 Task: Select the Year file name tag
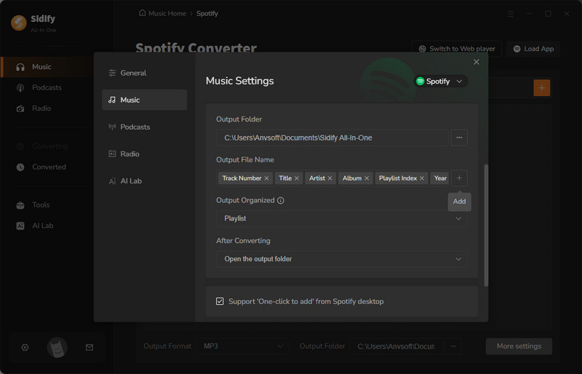(x=439, y=178)
